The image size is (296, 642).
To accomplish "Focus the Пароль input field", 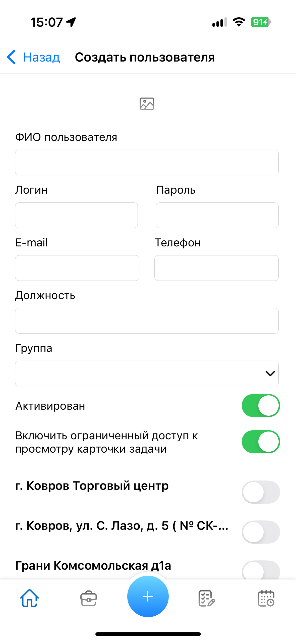I will 217,215.
